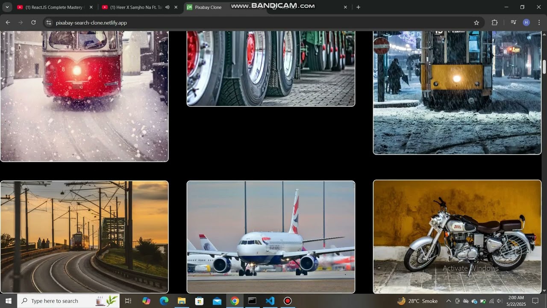This screenshot has height=308, width=547.
Task: Open the clock showing 2:00 AM
Action: [x=516, y=301]
